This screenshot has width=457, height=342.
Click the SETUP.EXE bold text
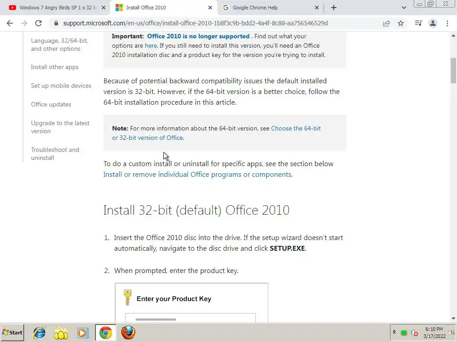point(287,248)
